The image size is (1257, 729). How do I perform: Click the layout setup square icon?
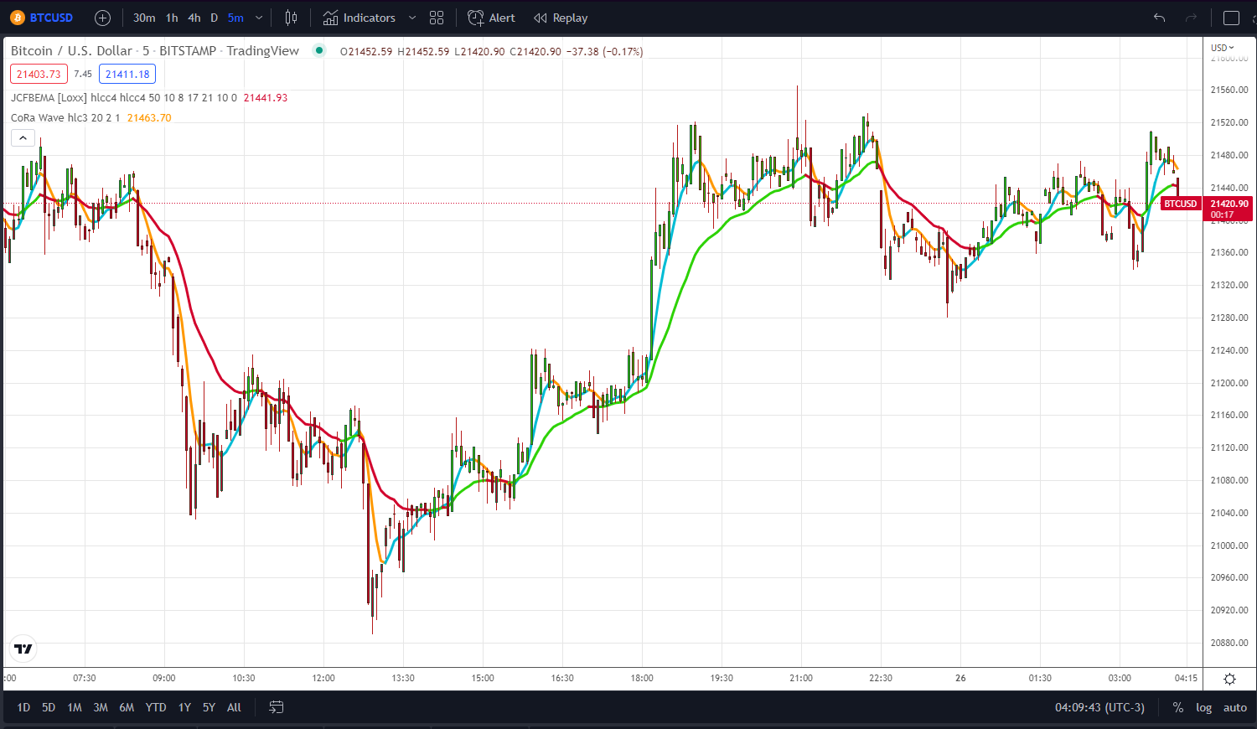pyautogui.click(x=1231, y=18)
